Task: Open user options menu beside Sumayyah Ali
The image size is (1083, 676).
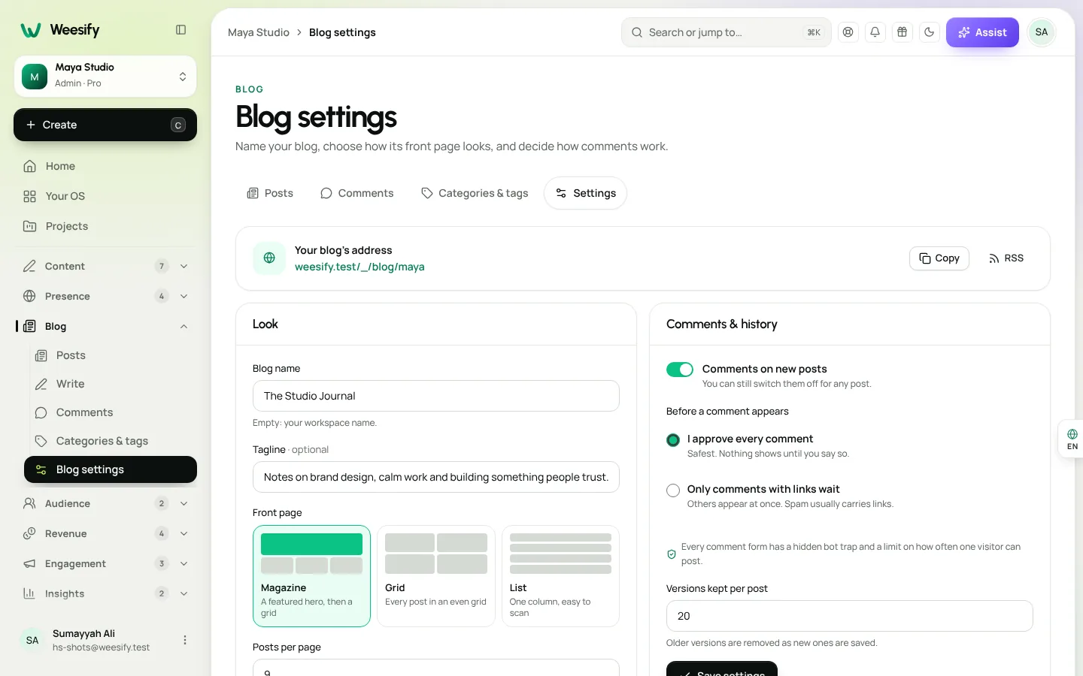Action: 185,640
